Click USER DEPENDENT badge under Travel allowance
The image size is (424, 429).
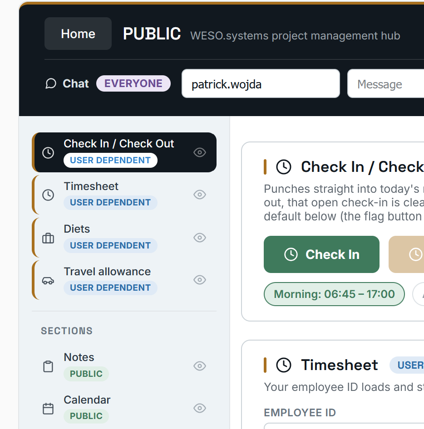pyautogui.click(x=110, y=288)
